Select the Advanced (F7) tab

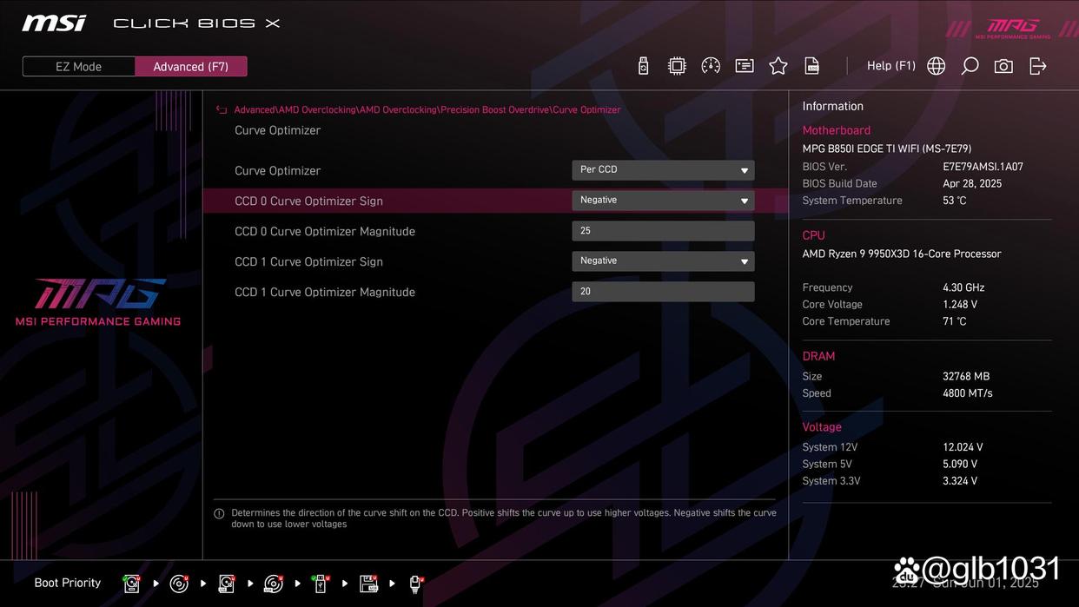pos(191,67)
